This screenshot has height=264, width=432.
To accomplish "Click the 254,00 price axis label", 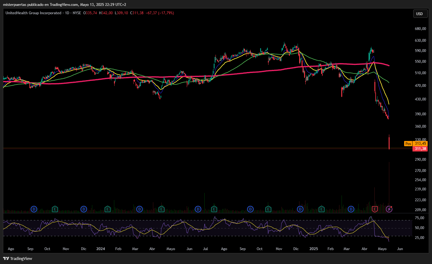I will coord(421,180).
